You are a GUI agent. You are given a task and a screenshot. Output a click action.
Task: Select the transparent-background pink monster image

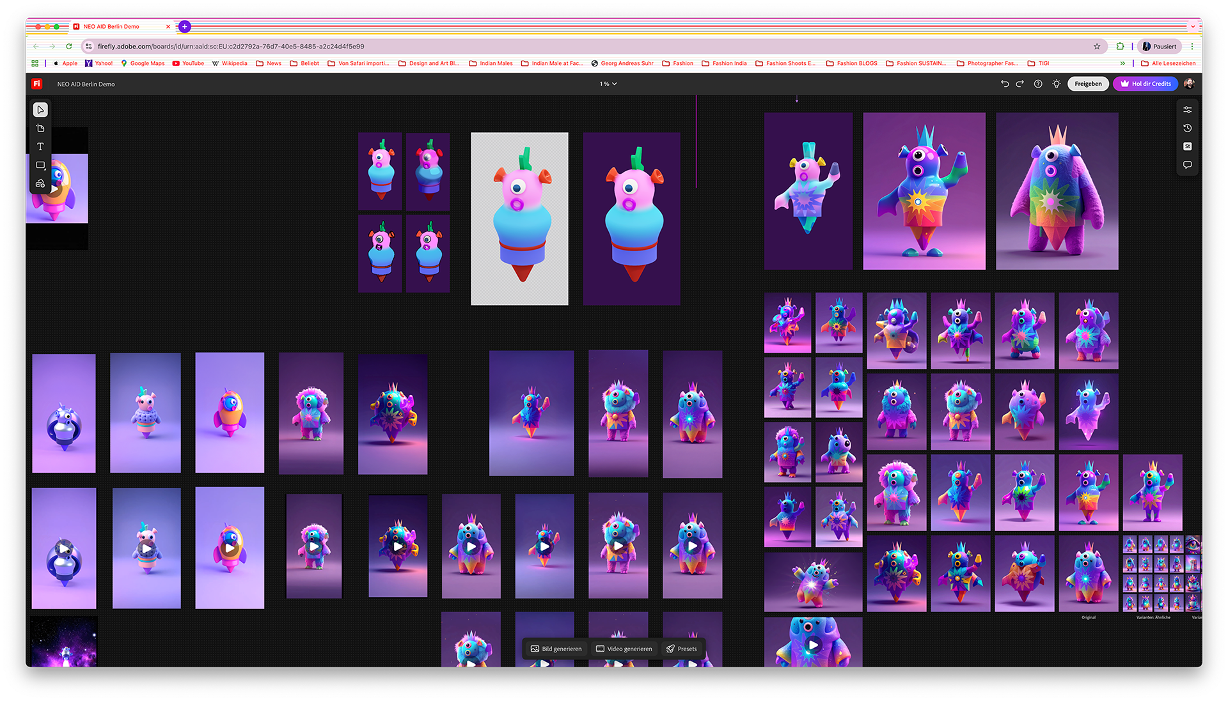(x=519, y=219)
